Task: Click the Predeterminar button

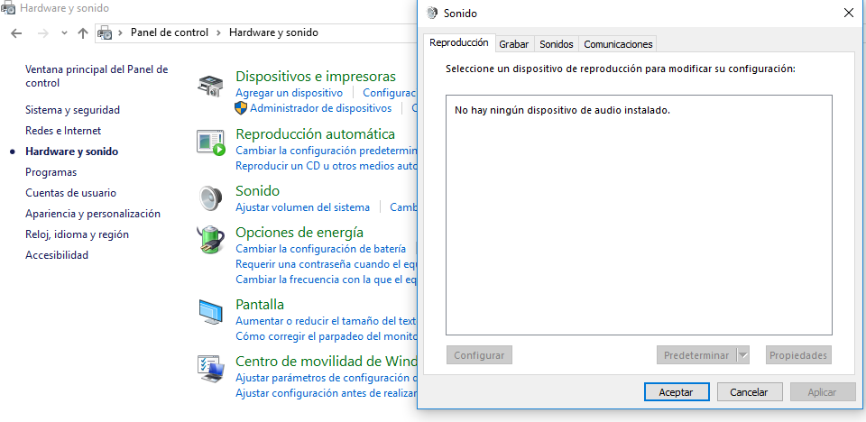Action: tap(696, 355)
